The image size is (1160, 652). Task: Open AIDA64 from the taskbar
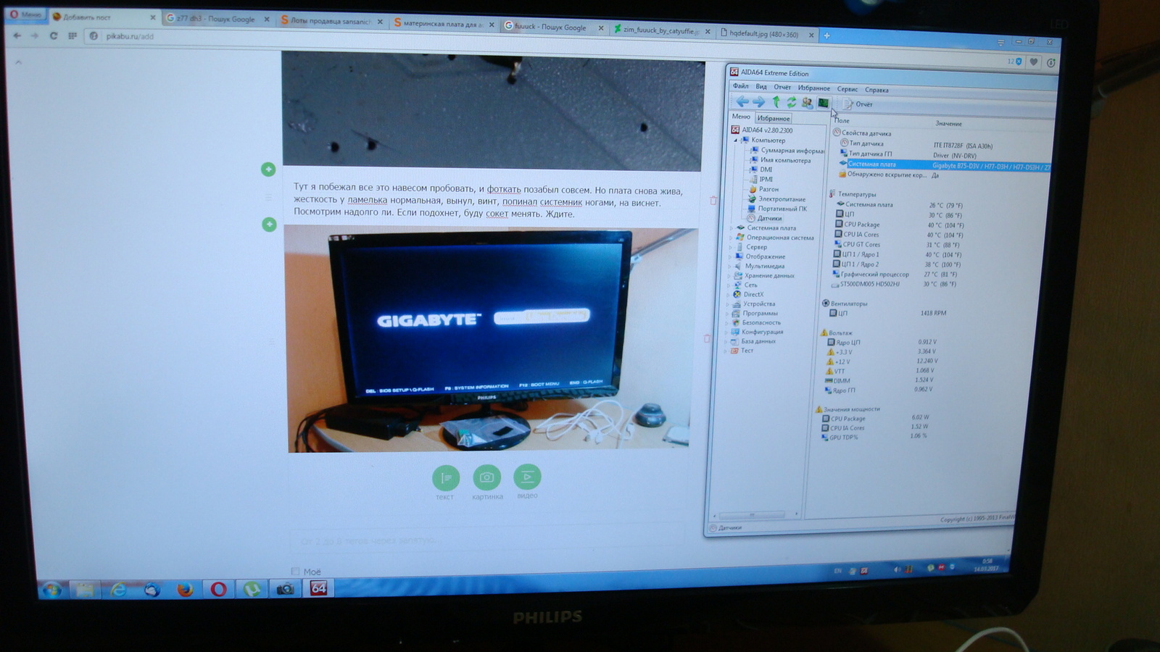(318, 588)
